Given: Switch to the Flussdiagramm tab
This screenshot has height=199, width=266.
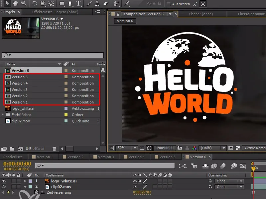Looking at the screenshot, I should pyautogui.click(x=251, y=14).
